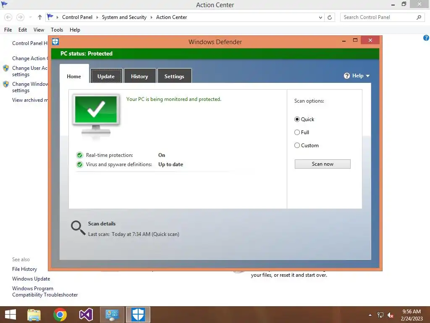Screen dimensions: 430x323
Task: Open the Help dropdown arrow in Defender
Action: point(368,76)
